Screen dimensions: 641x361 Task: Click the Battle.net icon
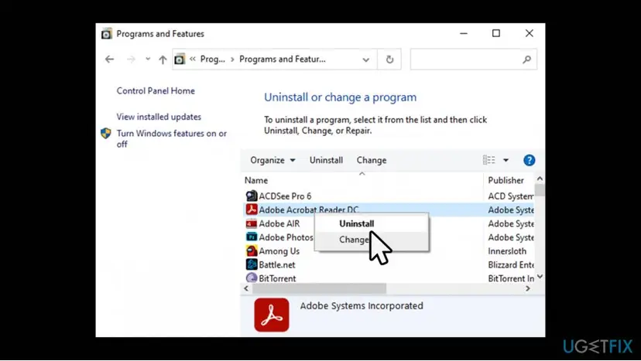252,264
